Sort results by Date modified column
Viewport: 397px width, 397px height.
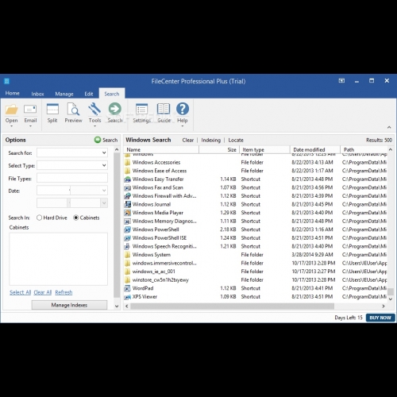pos(315,149)
